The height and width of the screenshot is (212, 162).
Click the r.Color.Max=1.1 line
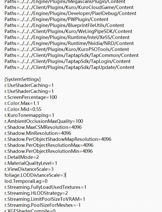tap(22, 103)
